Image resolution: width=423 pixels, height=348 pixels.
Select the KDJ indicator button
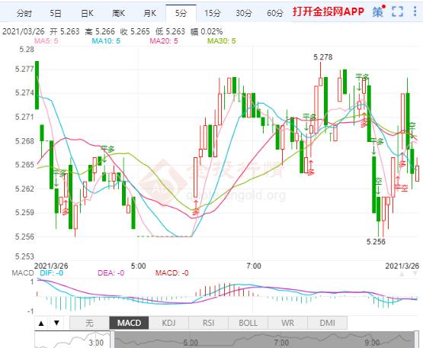pos(168,323)
